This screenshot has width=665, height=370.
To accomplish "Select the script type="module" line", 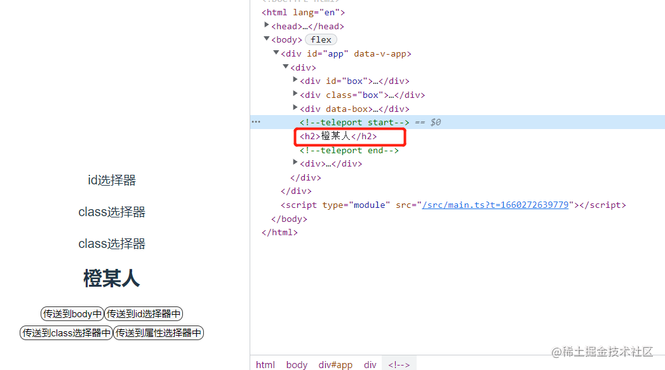I will (x=453, y=205).
